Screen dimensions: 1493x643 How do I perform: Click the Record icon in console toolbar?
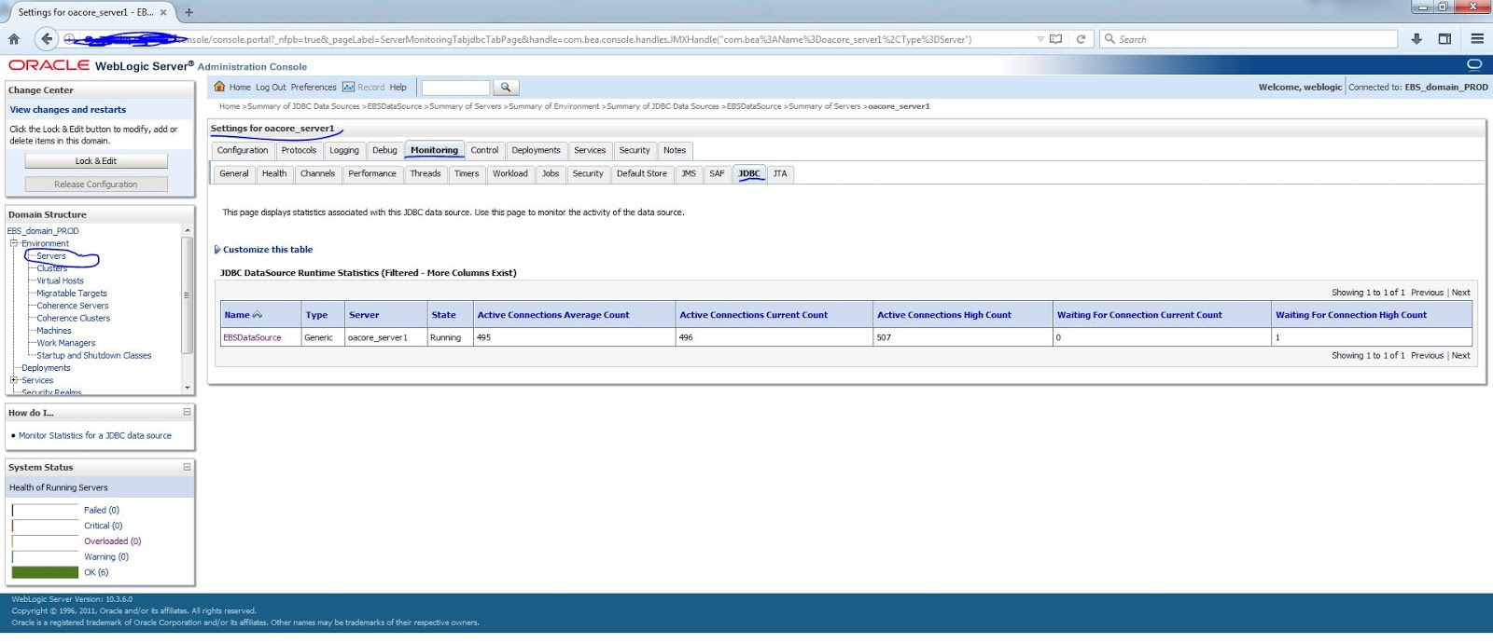(348, 87)
